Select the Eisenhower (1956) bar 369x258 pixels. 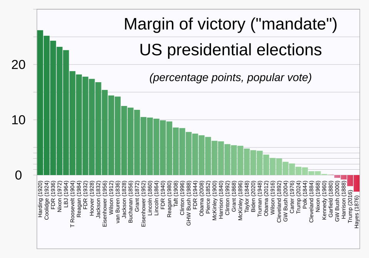click(105, 132)
